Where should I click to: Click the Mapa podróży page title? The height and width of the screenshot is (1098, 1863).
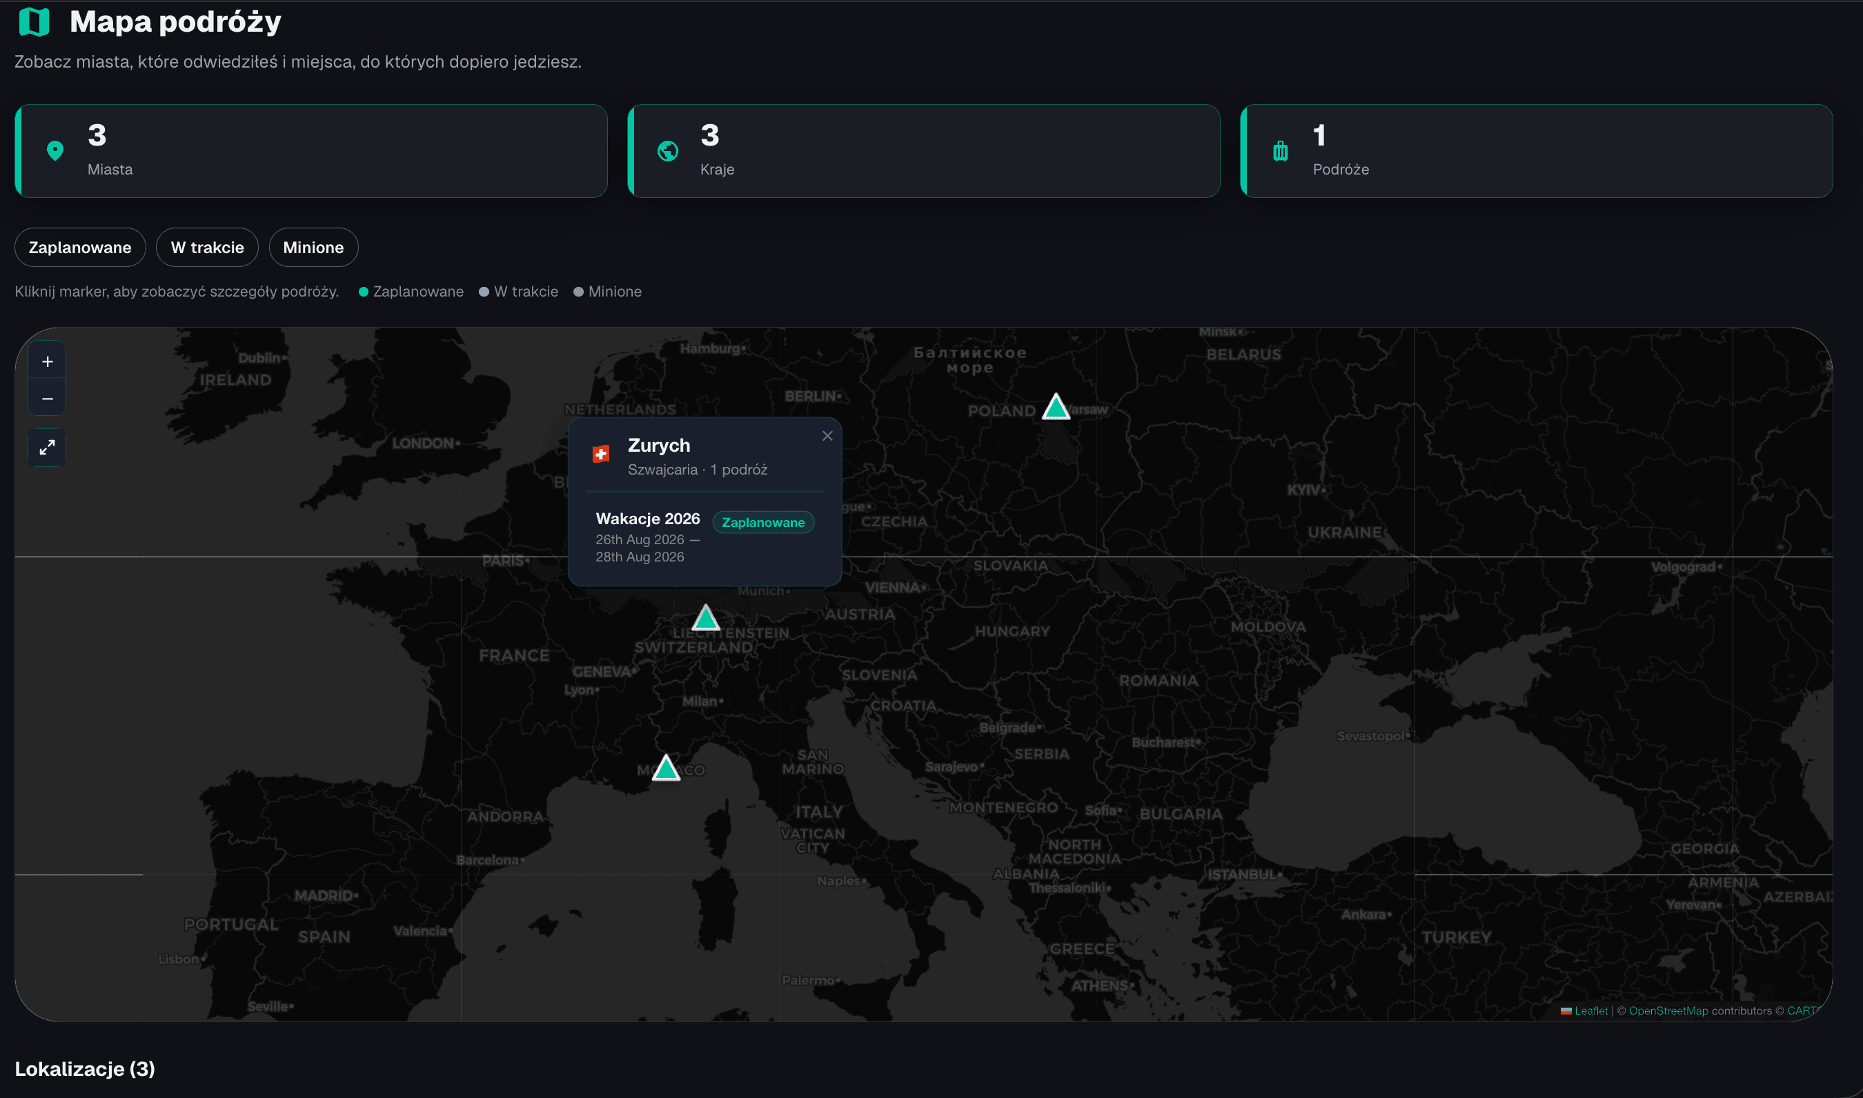175,21
